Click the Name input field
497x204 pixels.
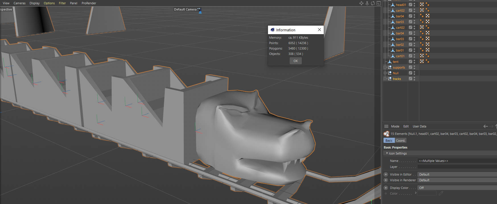457,161
